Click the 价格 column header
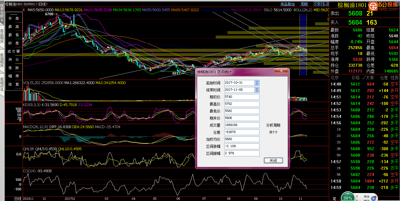The width and height of the screenshot is (400, 201). click(x=356, y=78)
